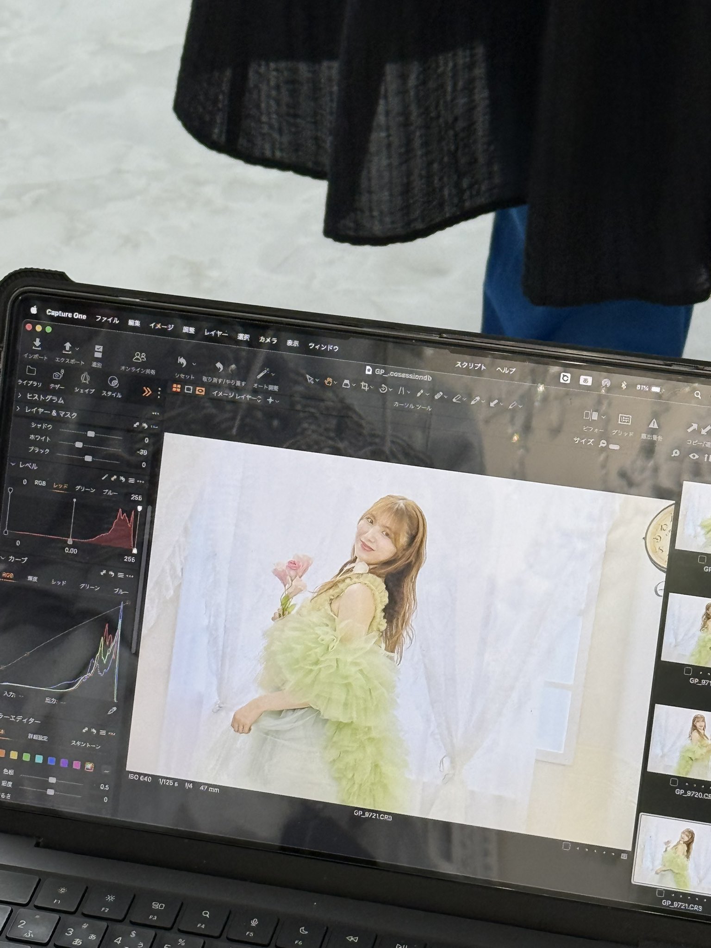Click the Export (エクスポート) icon
The width and height of the screenshot is (711, 948).
coord(67,347)
